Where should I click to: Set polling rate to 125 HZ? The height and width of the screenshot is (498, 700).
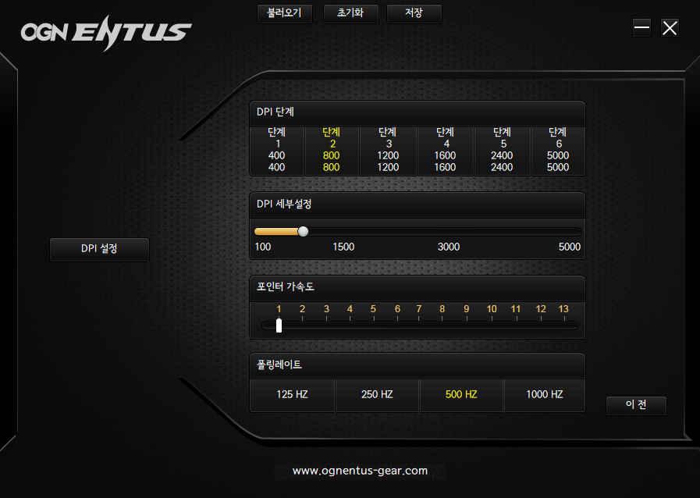(292, 395)
